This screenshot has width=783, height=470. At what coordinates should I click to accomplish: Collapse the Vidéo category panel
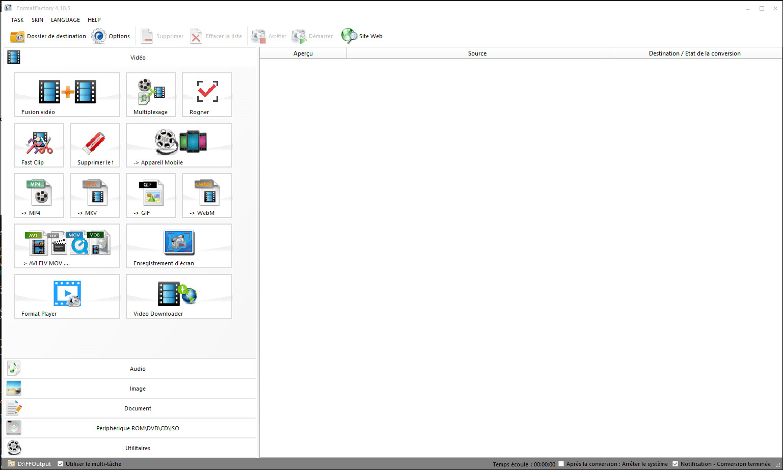130,58
